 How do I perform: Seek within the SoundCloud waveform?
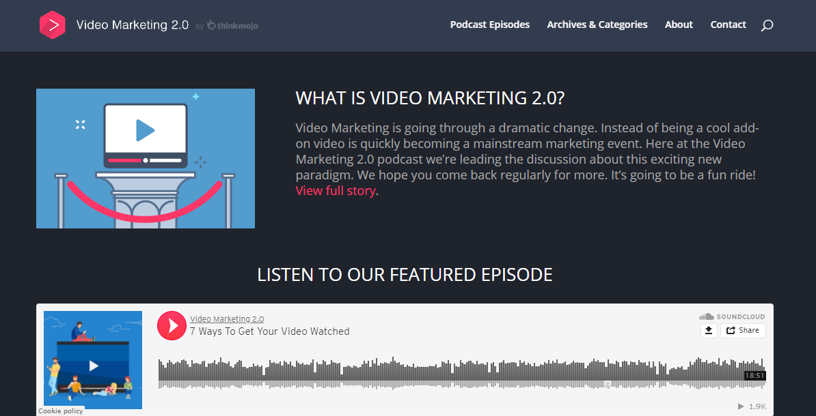(461, 374)
